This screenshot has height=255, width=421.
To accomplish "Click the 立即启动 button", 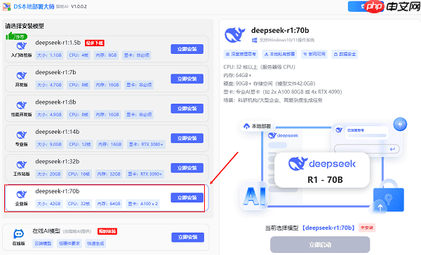I will 320,244.
